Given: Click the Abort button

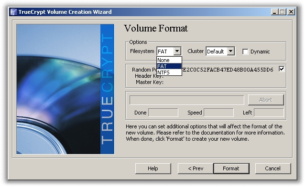Looking at the screenshot, I should pos(266,100).
